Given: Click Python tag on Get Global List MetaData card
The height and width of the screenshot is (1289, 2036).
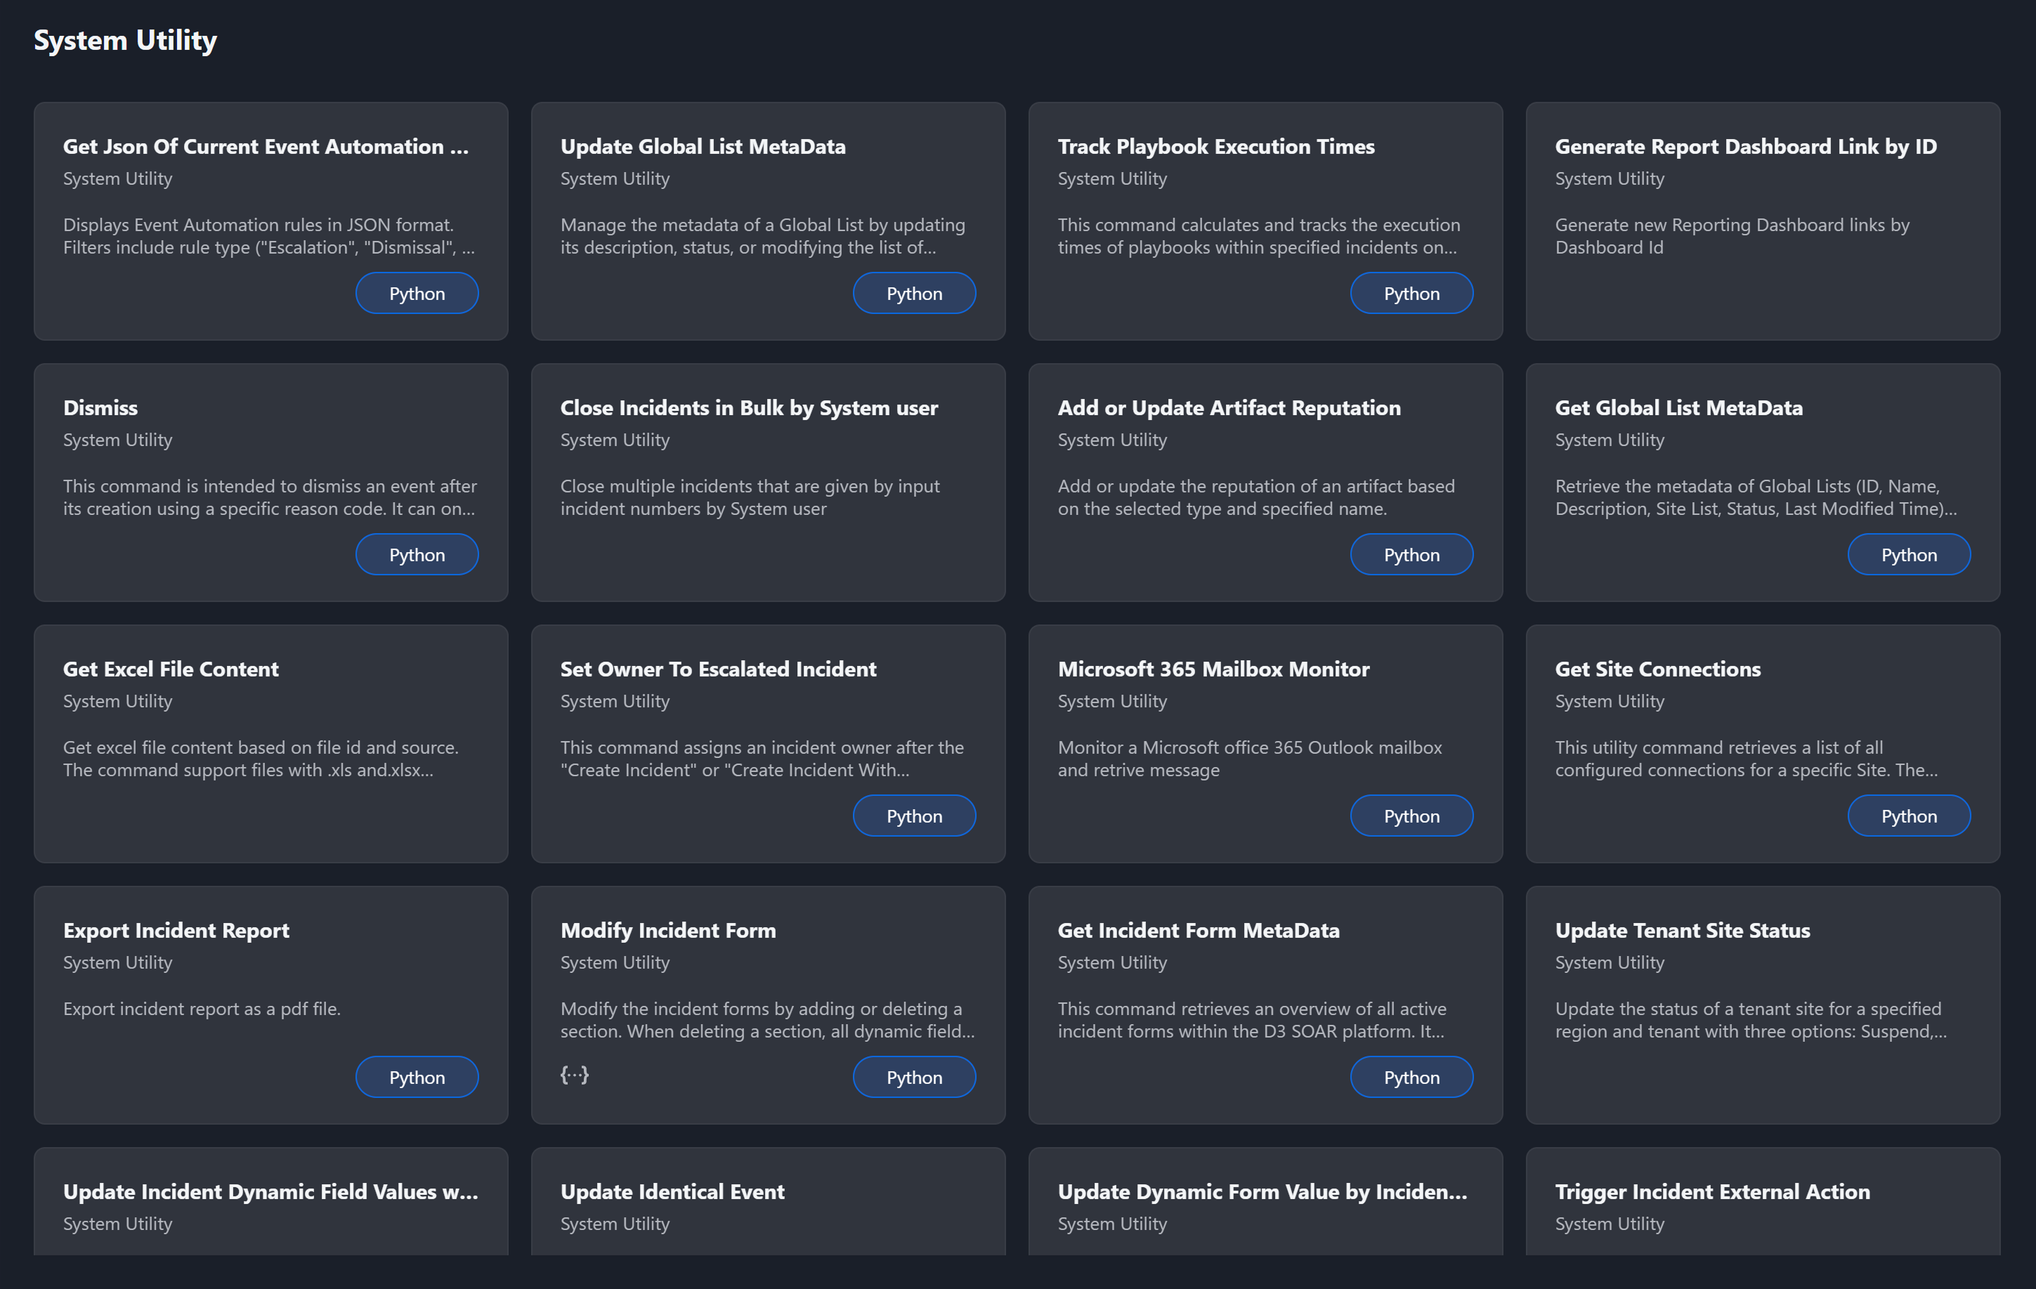Looking at the screenshot, I should 1908,554.
